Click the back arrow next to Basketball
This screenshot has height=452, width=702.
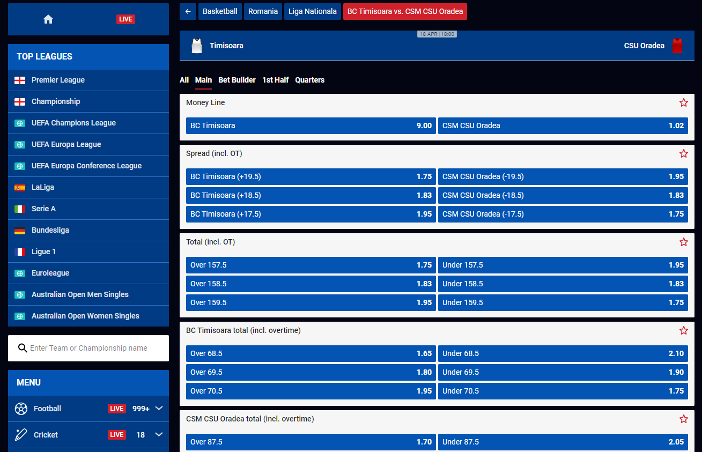188,11
